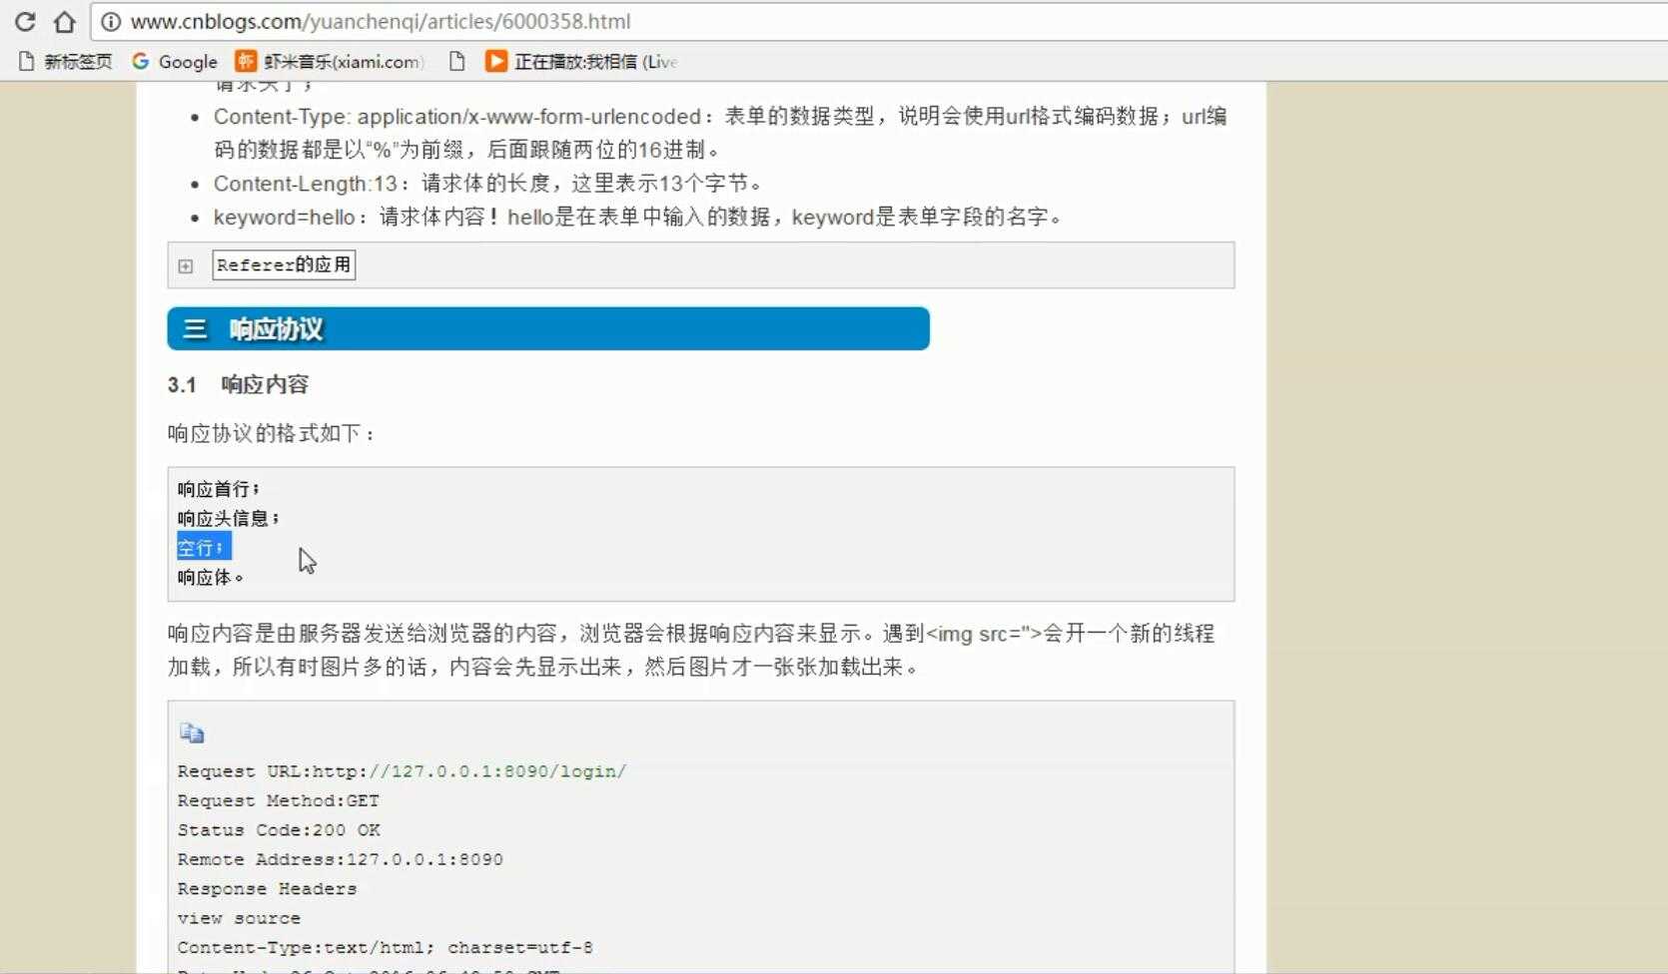
Task: Click the 响应协议 section header banner
Action: coord(548,328)
